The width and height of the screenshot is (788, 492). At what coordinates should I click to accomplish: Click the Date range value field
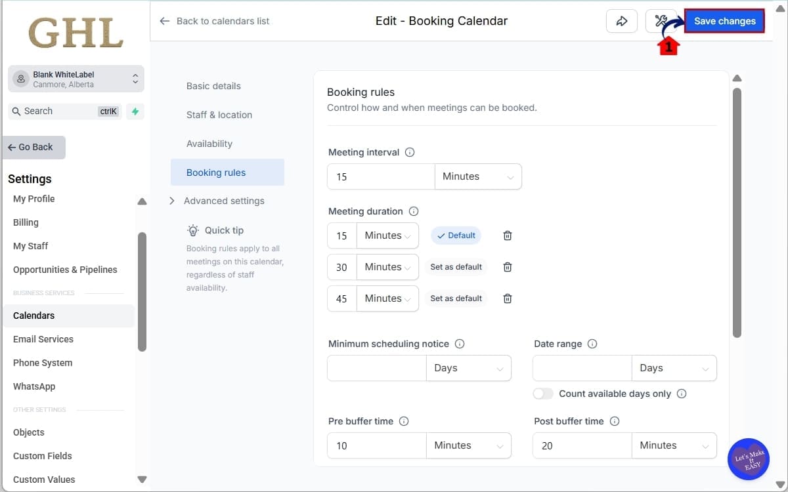click(x=582, y=368)
